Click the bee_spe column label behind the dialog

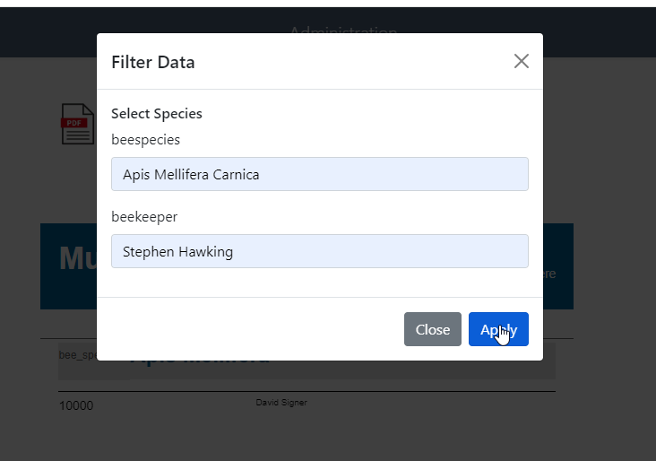click(78, 355)
